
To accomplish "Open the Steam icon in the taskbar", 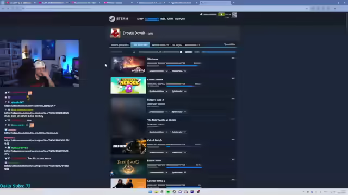I will click(174, 192).
